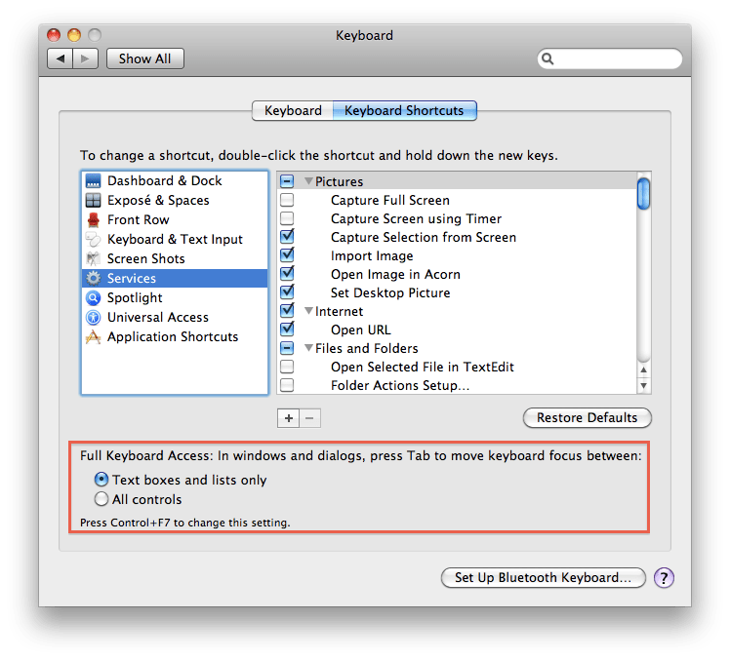730x660 pixels.
Task: Select the All controls radio button
Action: click(x=101, y=499)
